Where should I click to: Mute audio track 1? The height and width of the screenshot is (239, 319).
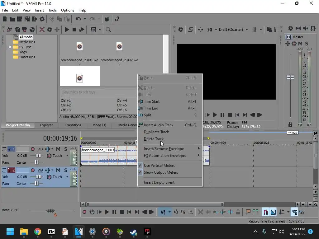point(58,149)
